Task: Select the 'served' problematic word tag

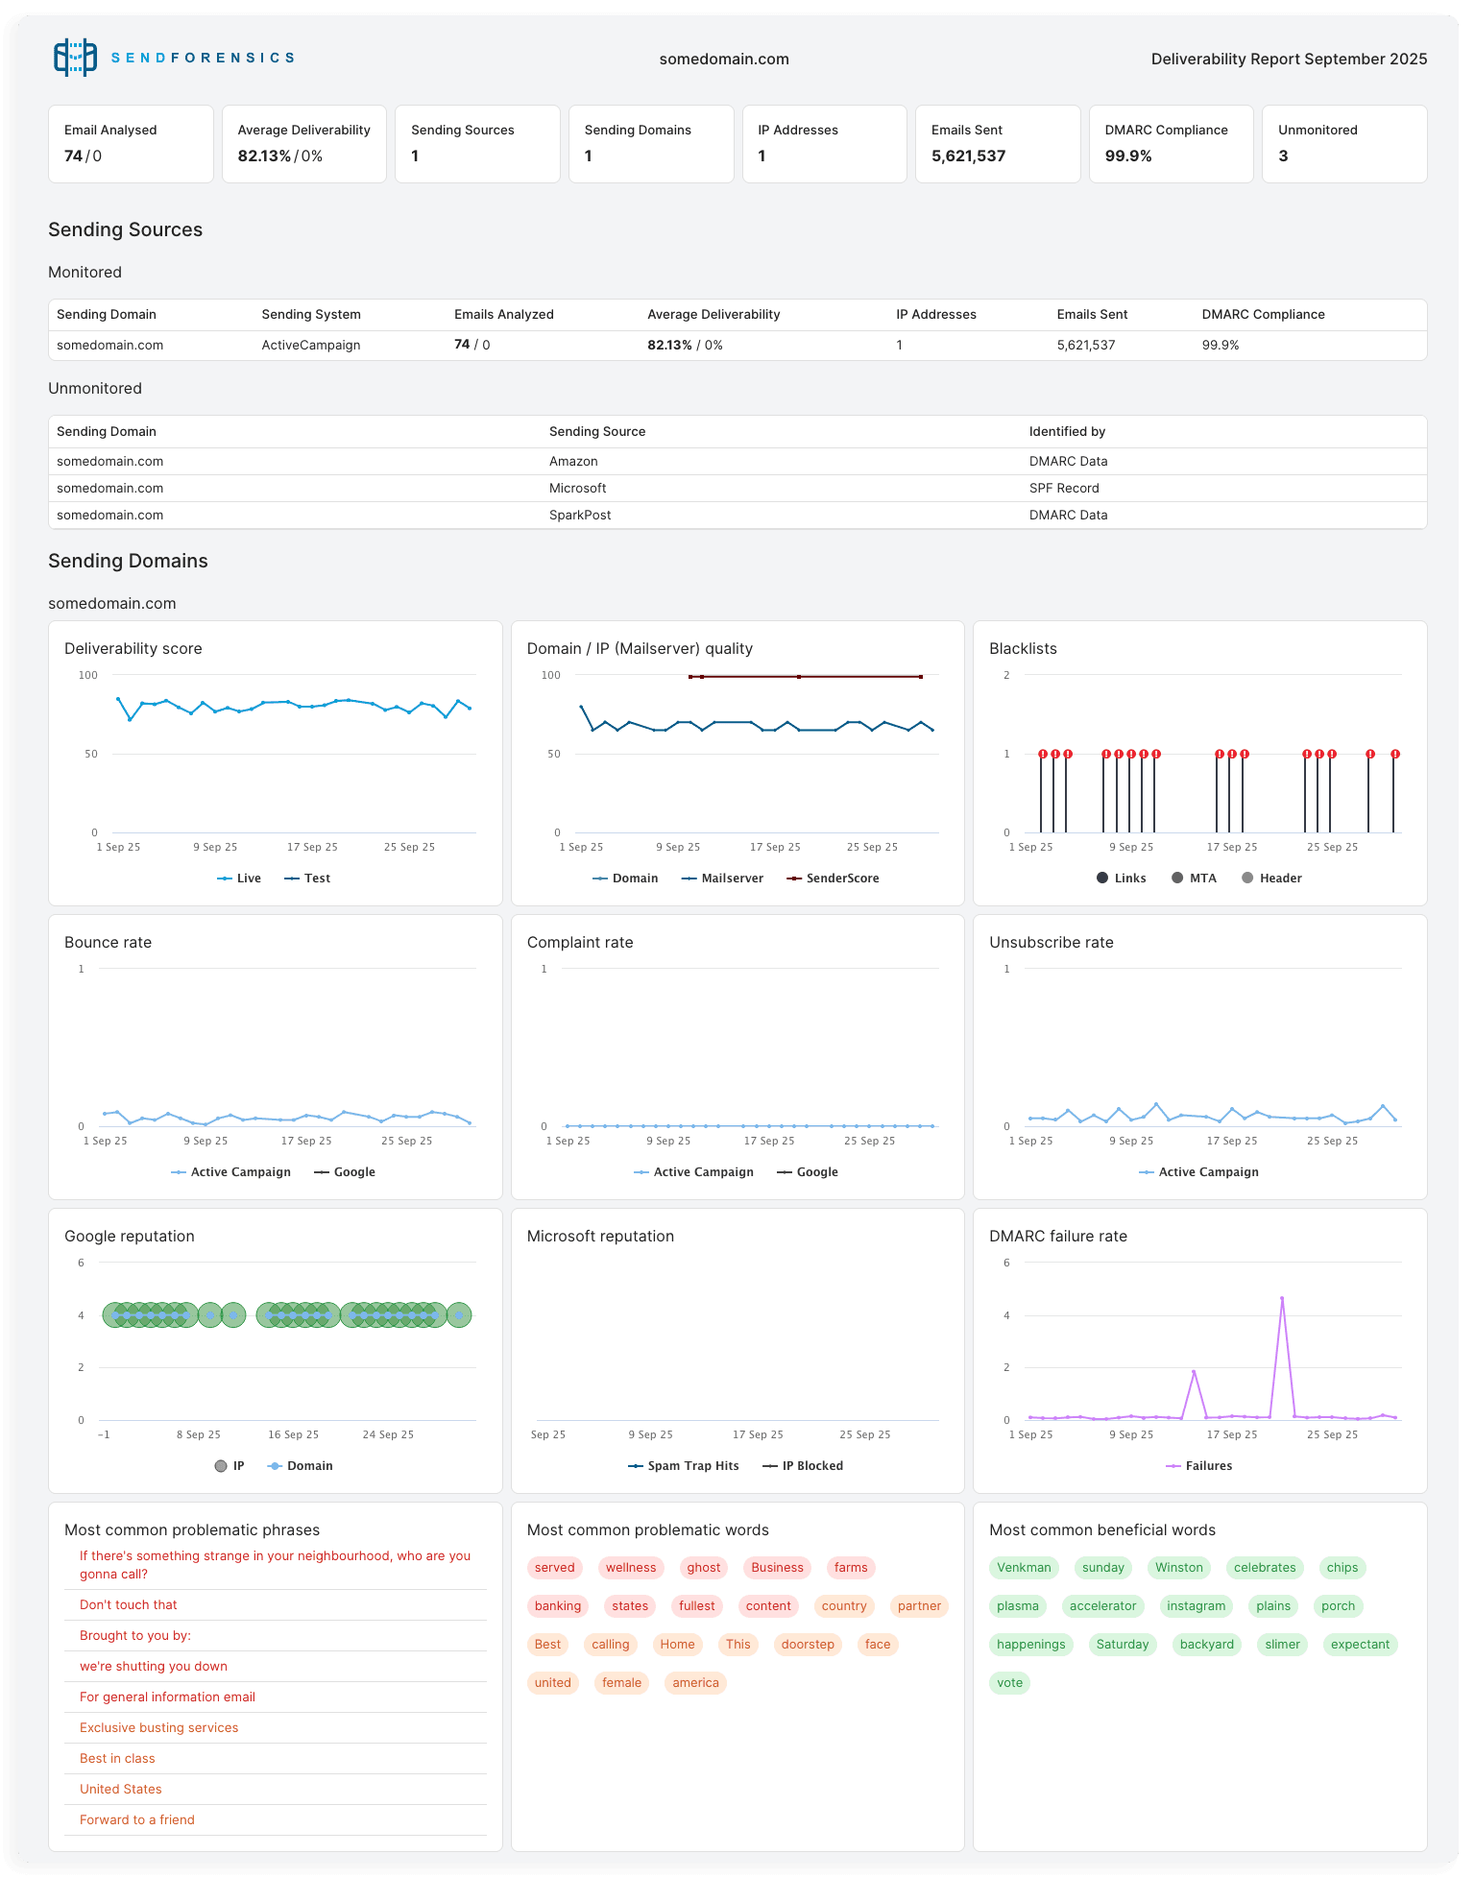Action: coord(555,1568)
